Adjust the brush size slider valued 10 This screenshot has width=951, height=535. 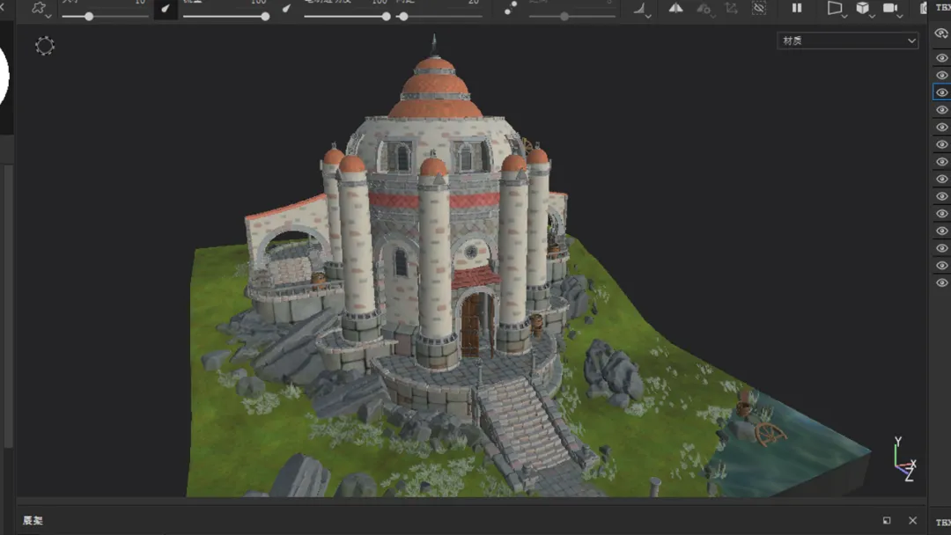click(x=106, y=17)
